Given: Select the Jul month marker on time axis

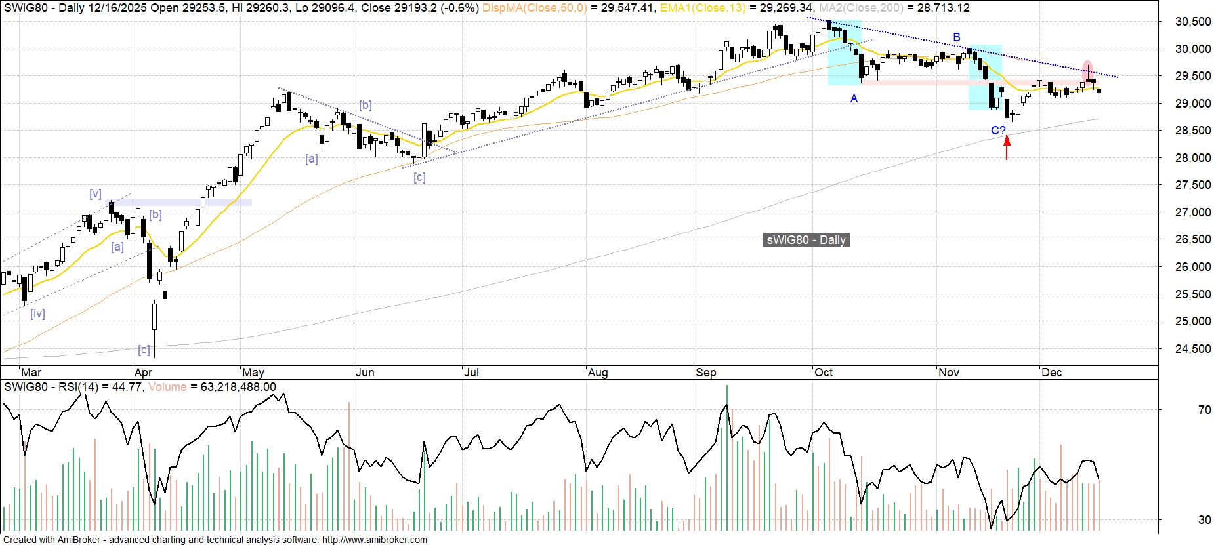Looking at the screenshot, I should point(471,373).
